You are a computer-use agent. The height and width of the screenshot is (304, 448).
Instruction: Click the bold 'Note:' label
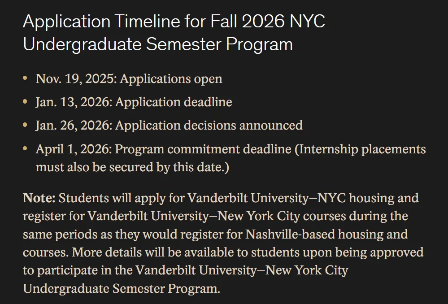tap(39, 198)
